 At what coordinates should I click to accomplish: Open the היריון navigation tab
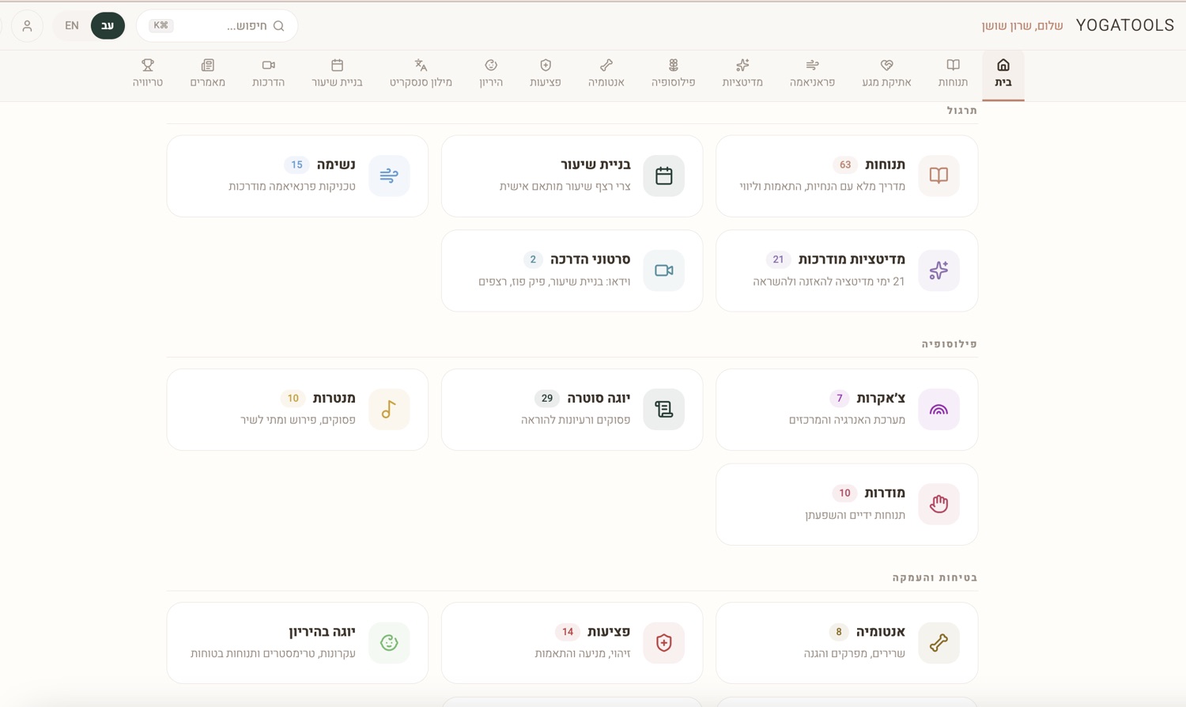pos(491,74)
